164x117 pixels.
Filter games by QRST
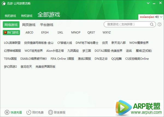coord(91,32)
